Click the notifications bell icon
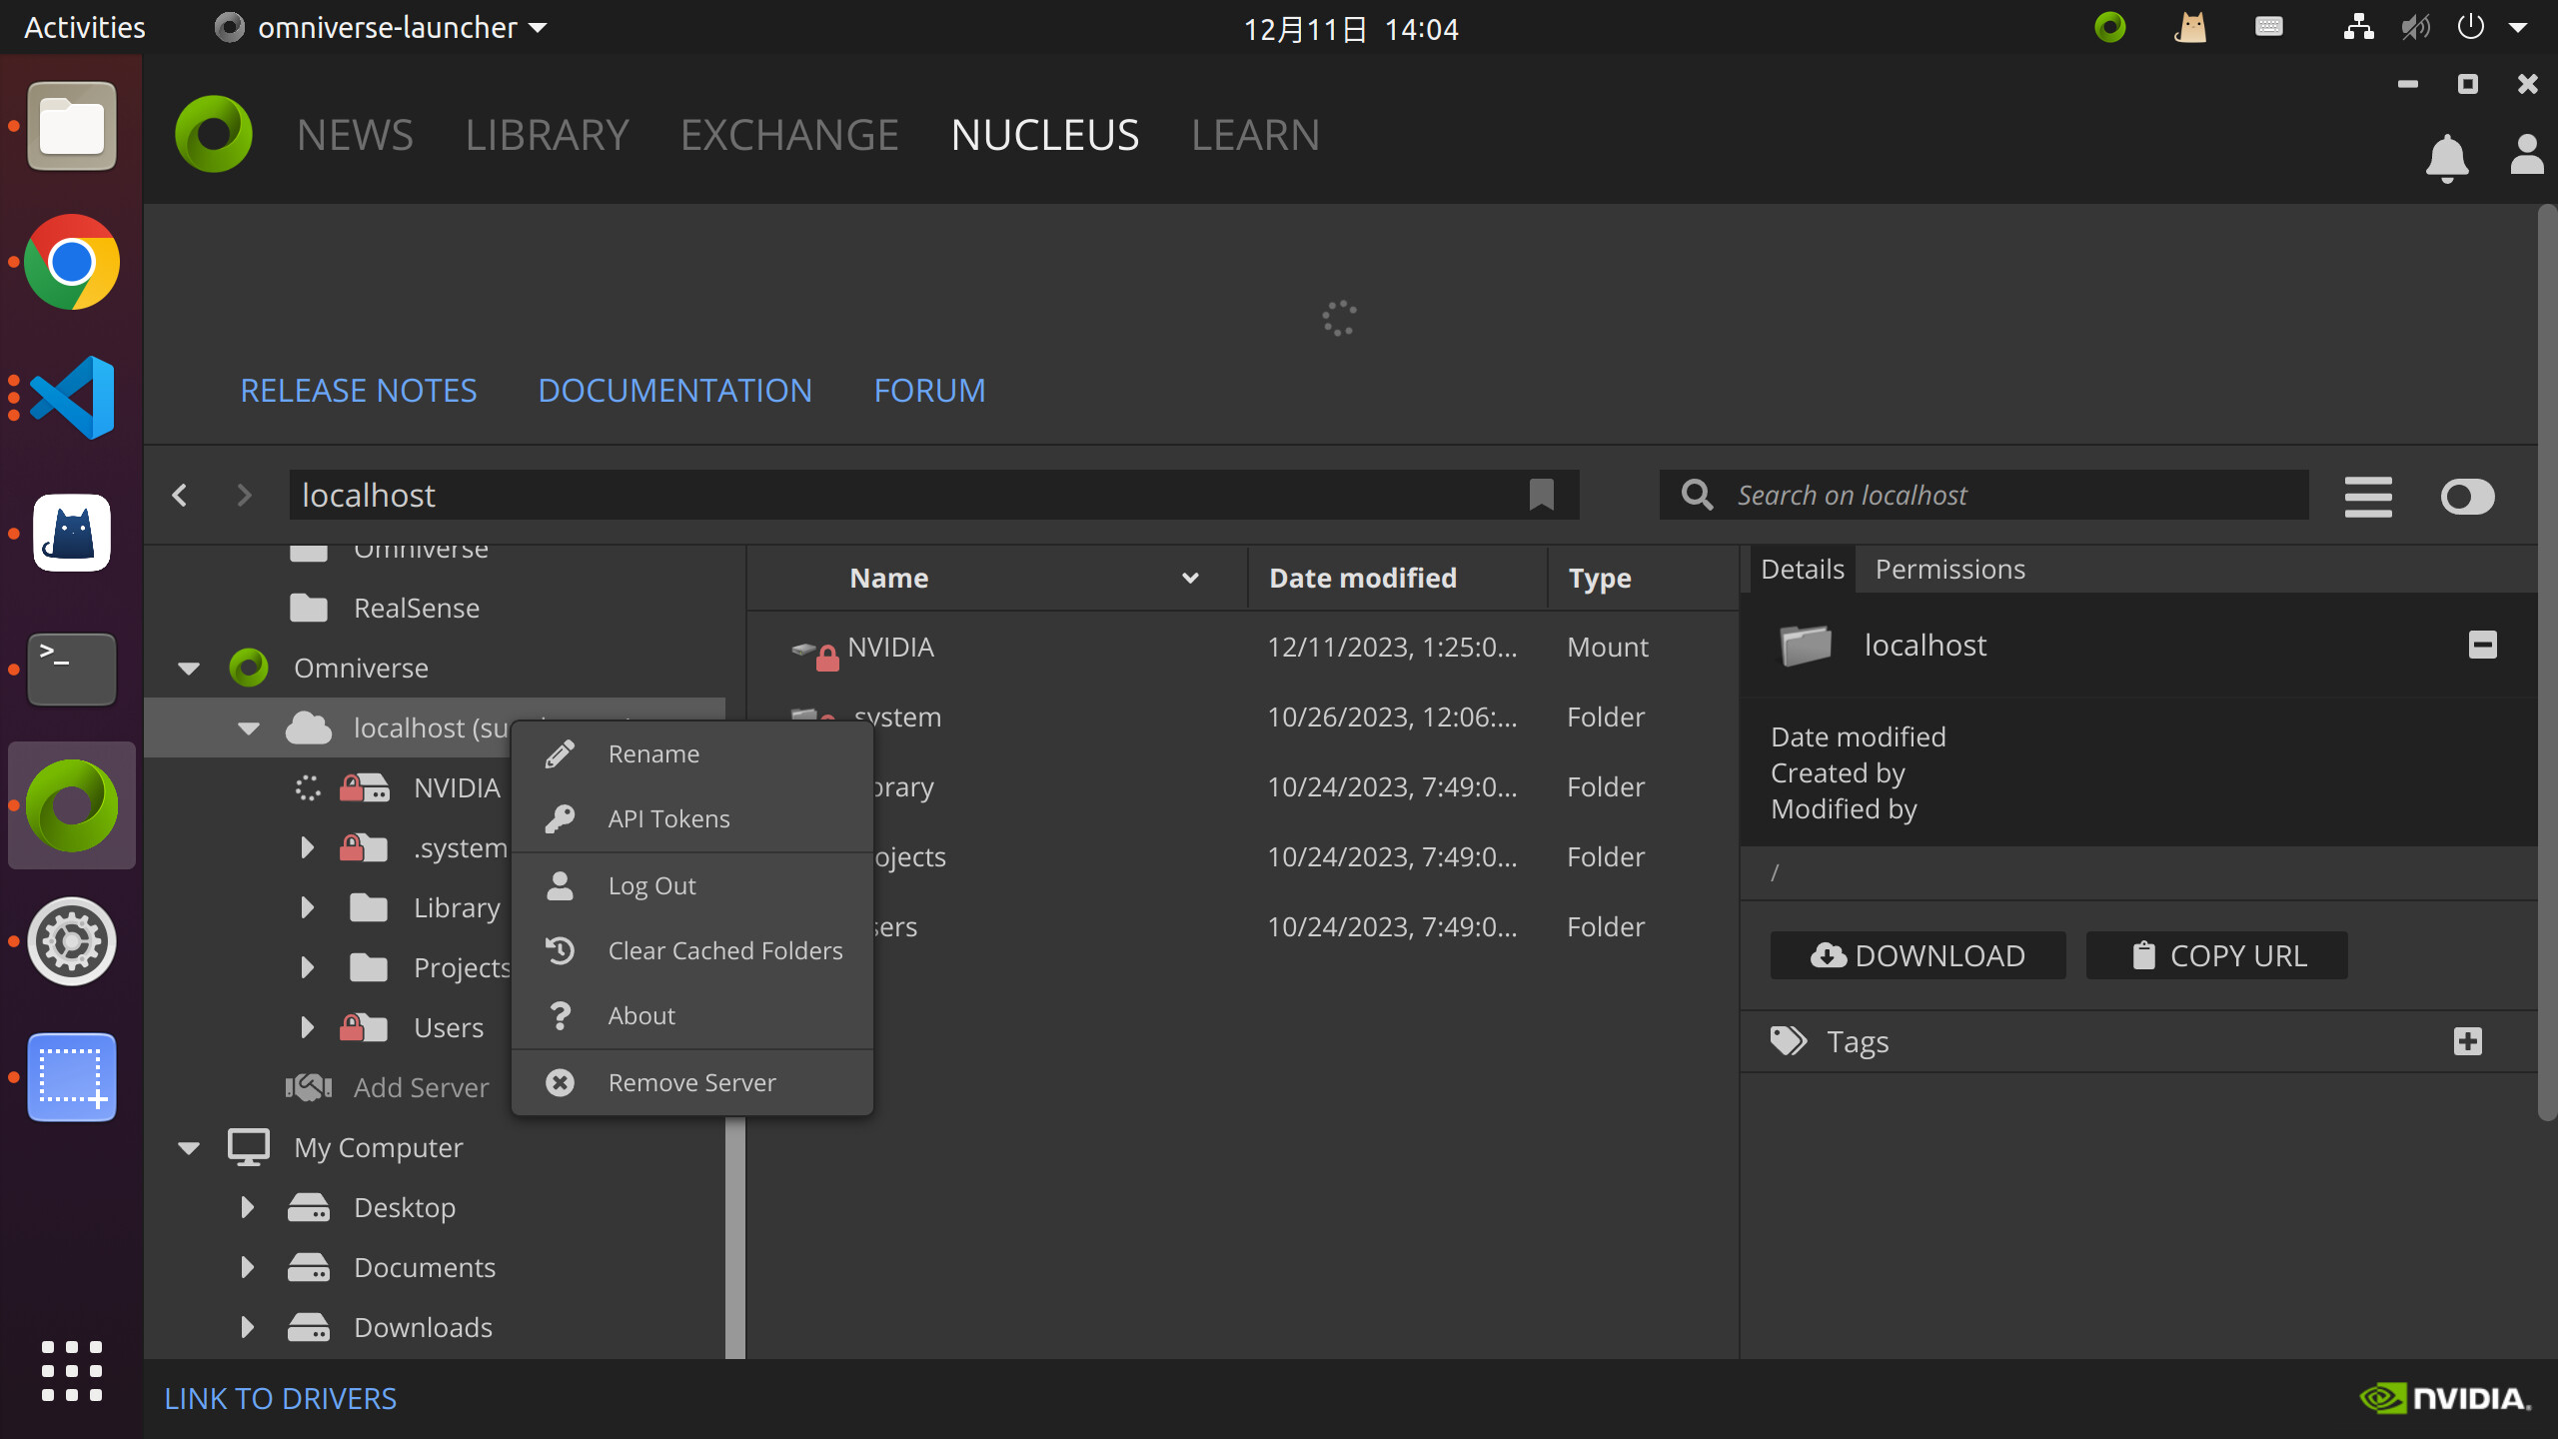This screenshot has width=2558, height=1439. 2446,157
